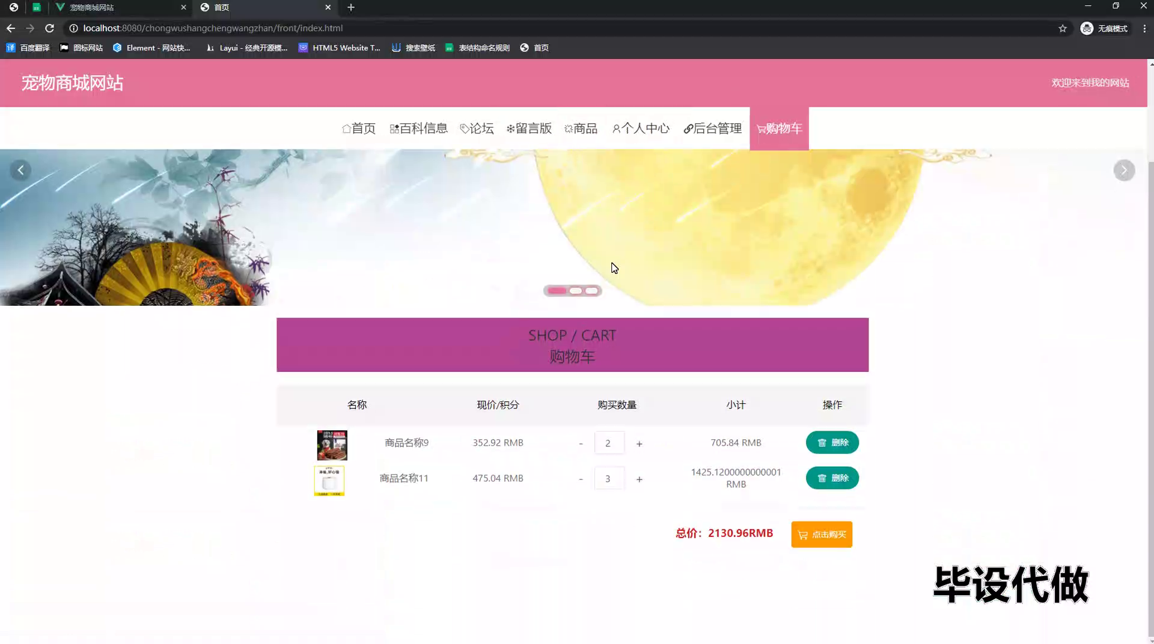Click the address bar URL
Viewport: 1154px width, 644px height.
point(213,28)
